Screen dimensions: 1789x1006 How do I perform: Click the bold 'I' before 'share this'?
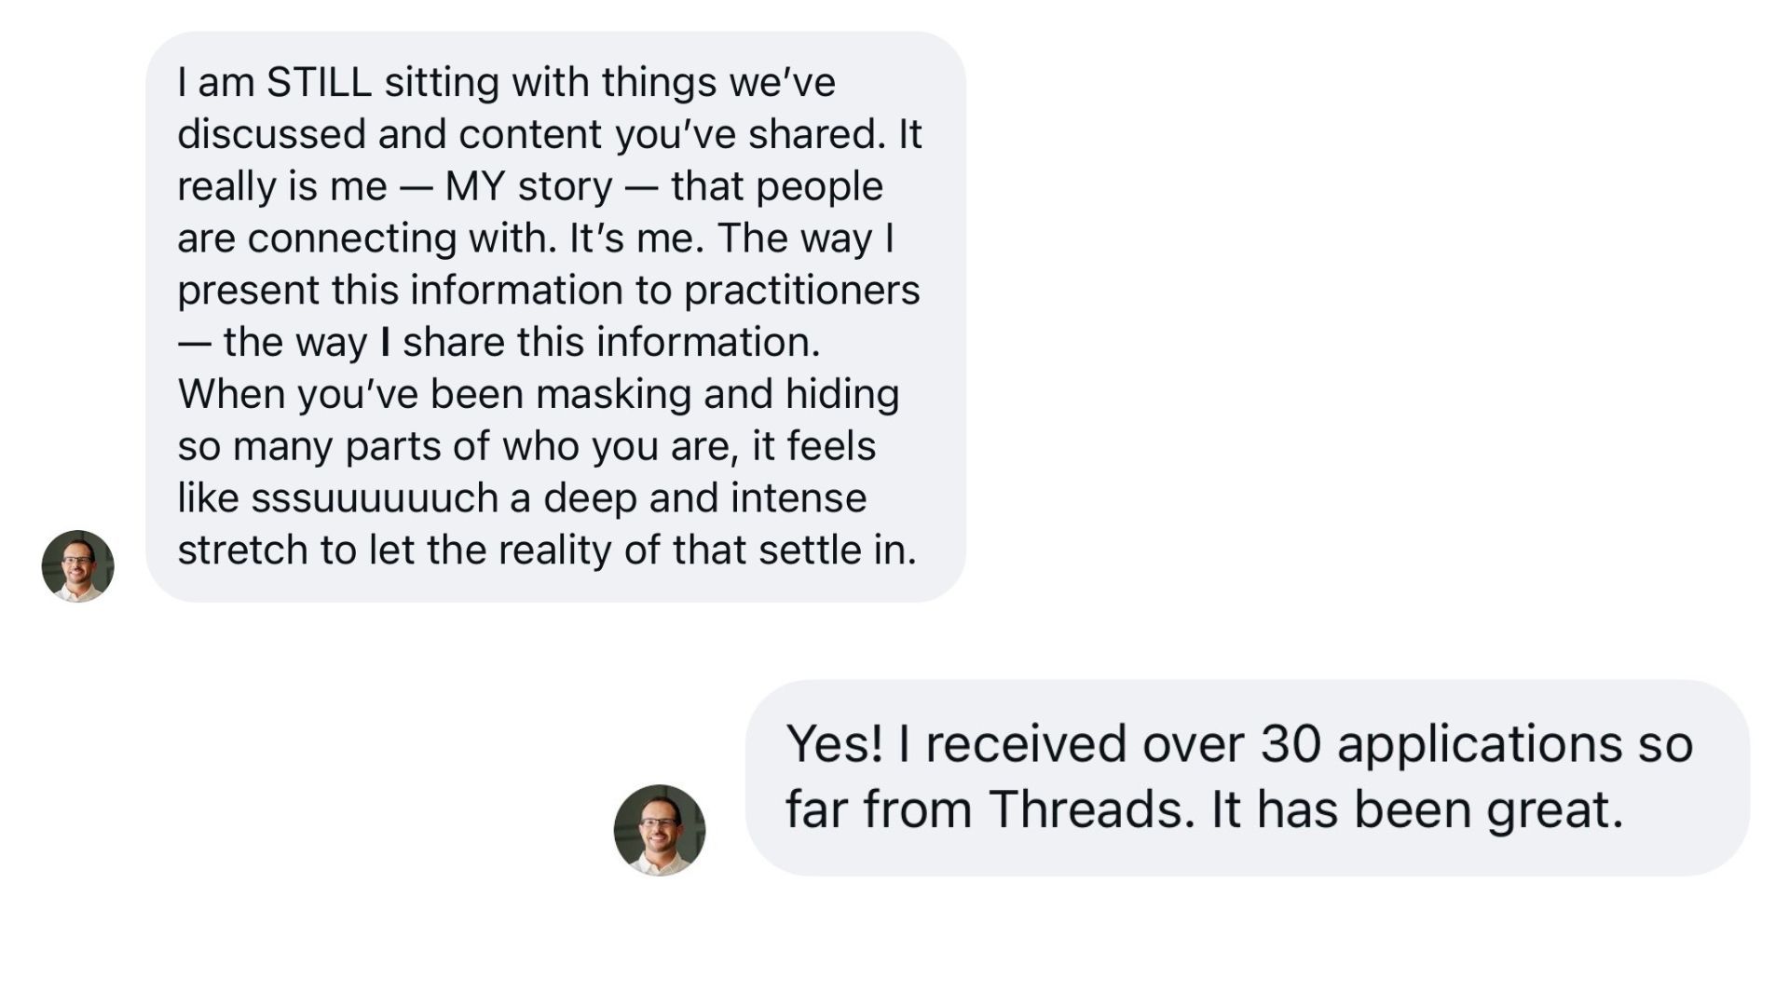386,343
